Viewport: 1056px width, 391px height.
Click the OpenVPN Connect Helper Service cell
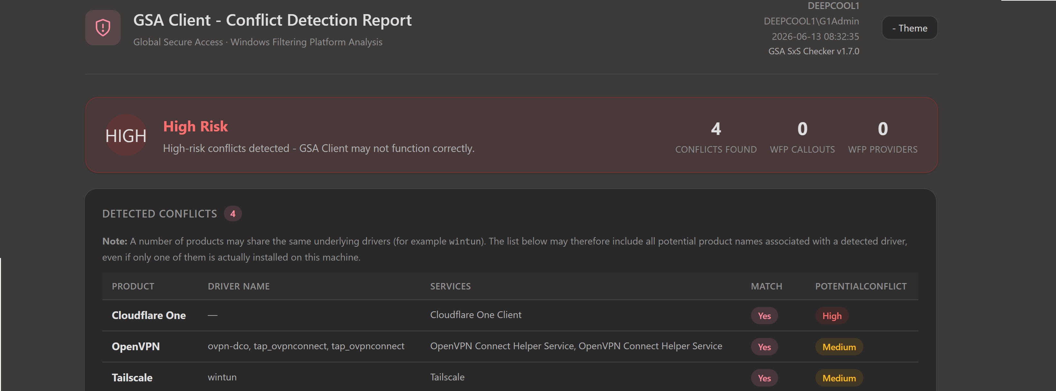pos(576,346)
